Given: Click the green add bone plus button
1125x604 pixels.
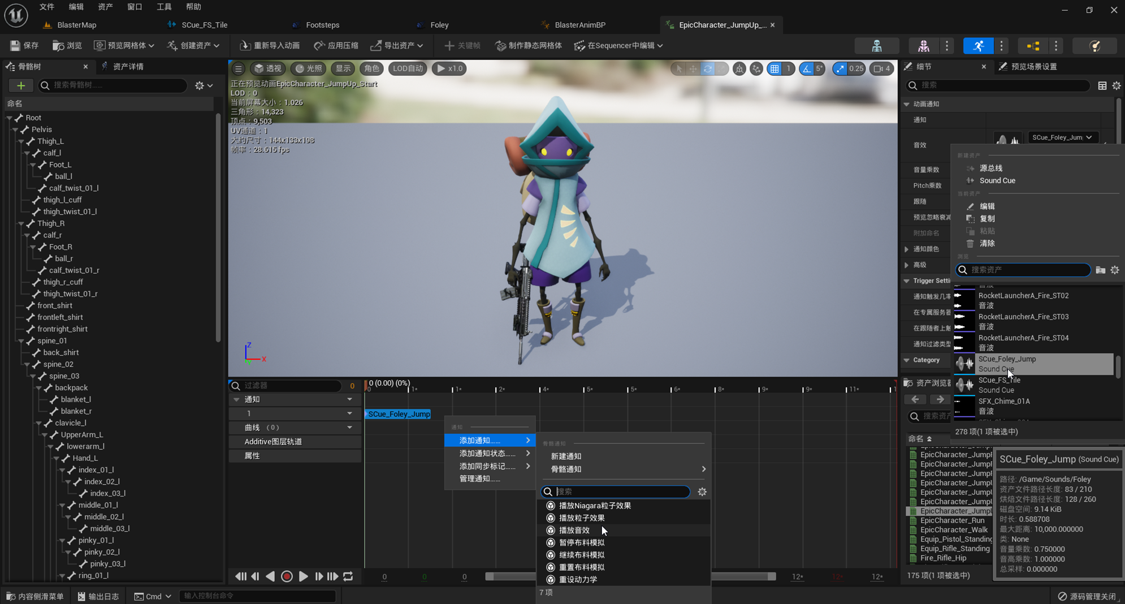Looking at the screenshot, I should pyautogui.click(x=21, y=85).
